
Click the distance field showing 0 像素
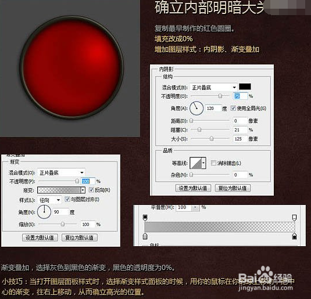click(x=240, y=121)
